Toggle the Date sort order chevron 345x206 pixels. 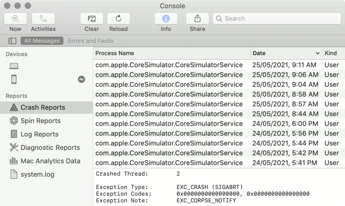pos(318,53)
